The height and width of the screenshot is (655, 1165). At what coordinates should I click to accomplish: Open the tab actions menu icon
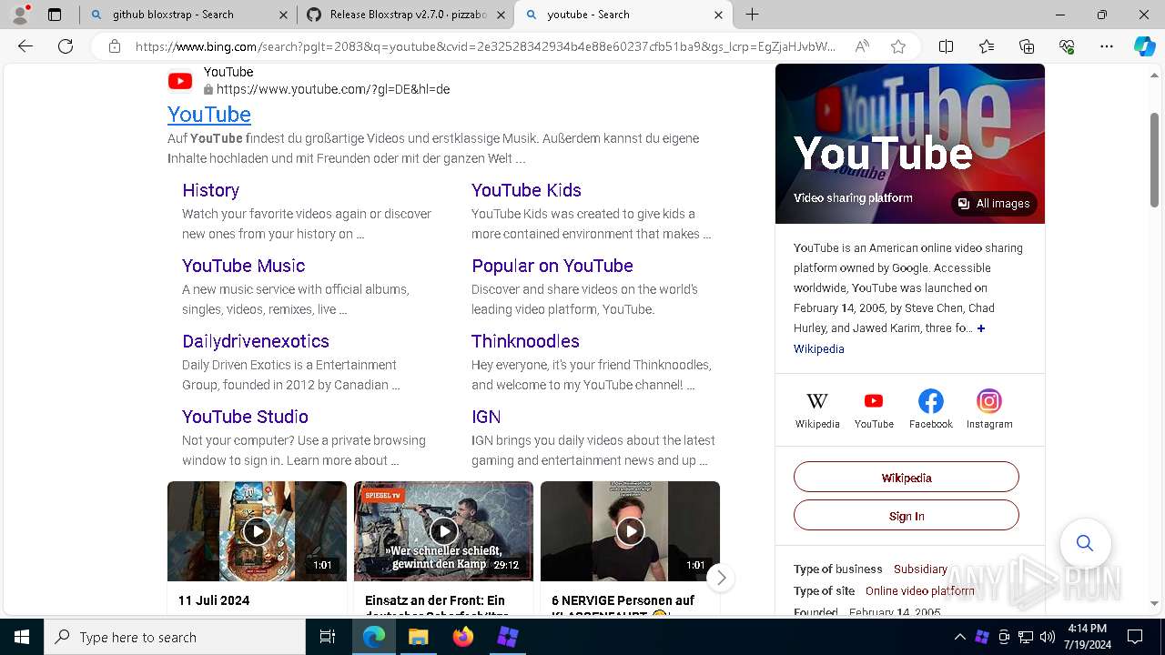(55, 15)
